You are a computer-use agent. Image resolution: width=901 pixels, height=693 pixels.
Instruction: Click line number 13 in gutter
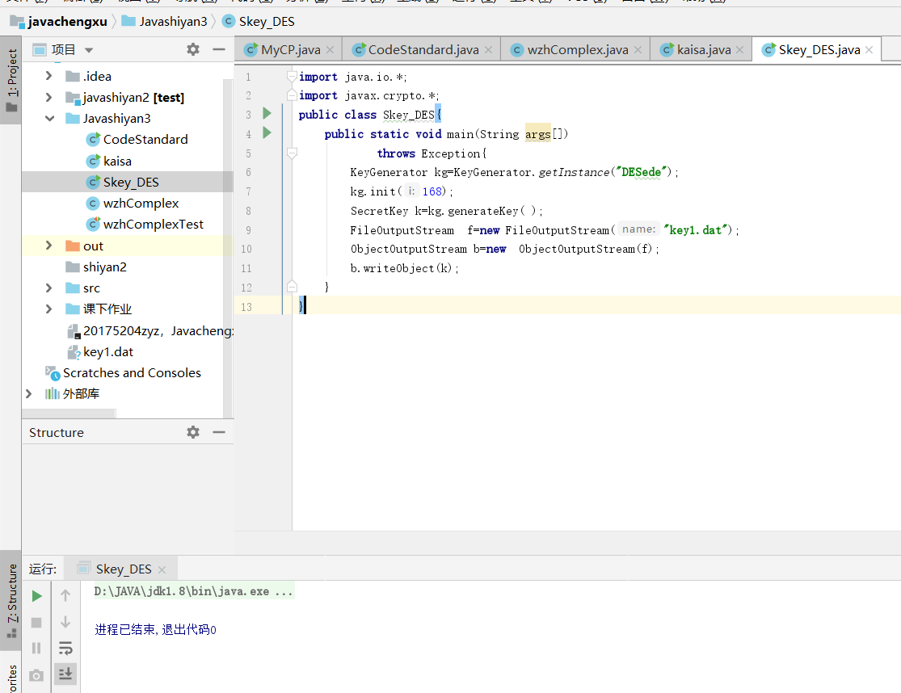pos(246,307)
